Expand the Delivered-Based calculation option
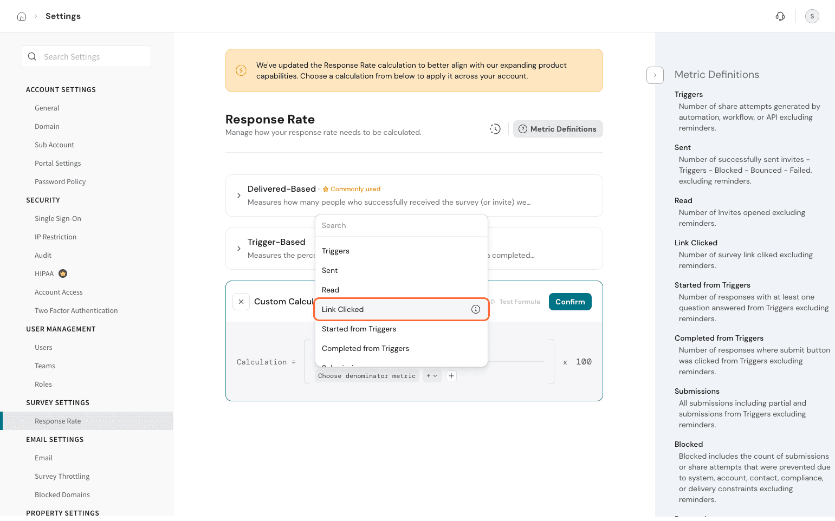This screenshot has height=521, width=835. [x=239, y=196]
